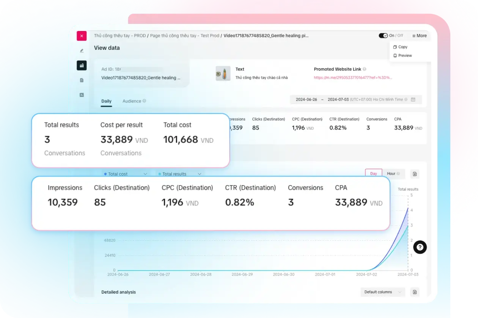Click the image icon in left sidebar

coord(82,95)
